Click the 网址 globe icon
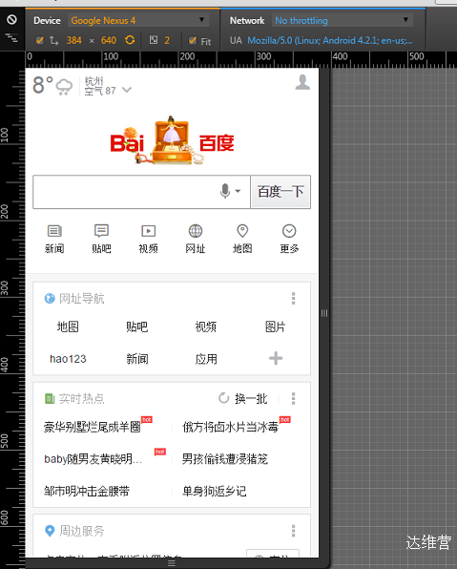This screenshot has width=457, height=569. (x=196, y=231)
